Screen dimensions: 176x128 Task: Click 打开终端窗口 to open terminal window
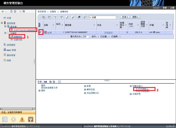coord(142,89)
